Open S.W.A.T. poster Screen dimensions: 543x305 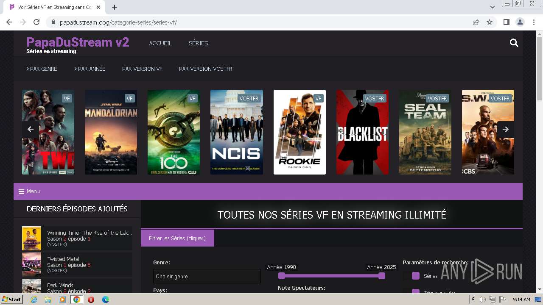(x=488, y=132)
